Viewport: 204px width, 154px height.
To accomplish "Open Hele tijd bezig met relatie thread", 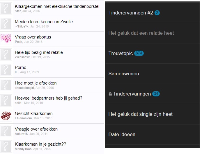I will [39, 52].
